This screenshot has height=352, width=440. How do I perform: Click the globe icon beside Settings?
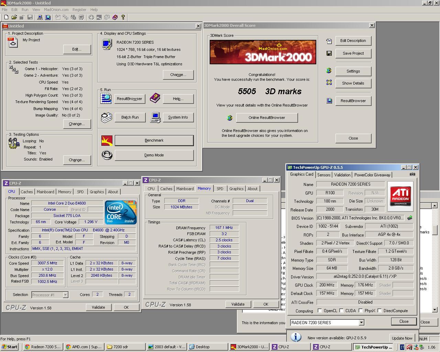pos(329,70)
